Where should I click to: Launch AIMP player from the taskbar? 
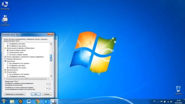pyautogui.click(x=21, y=101)
